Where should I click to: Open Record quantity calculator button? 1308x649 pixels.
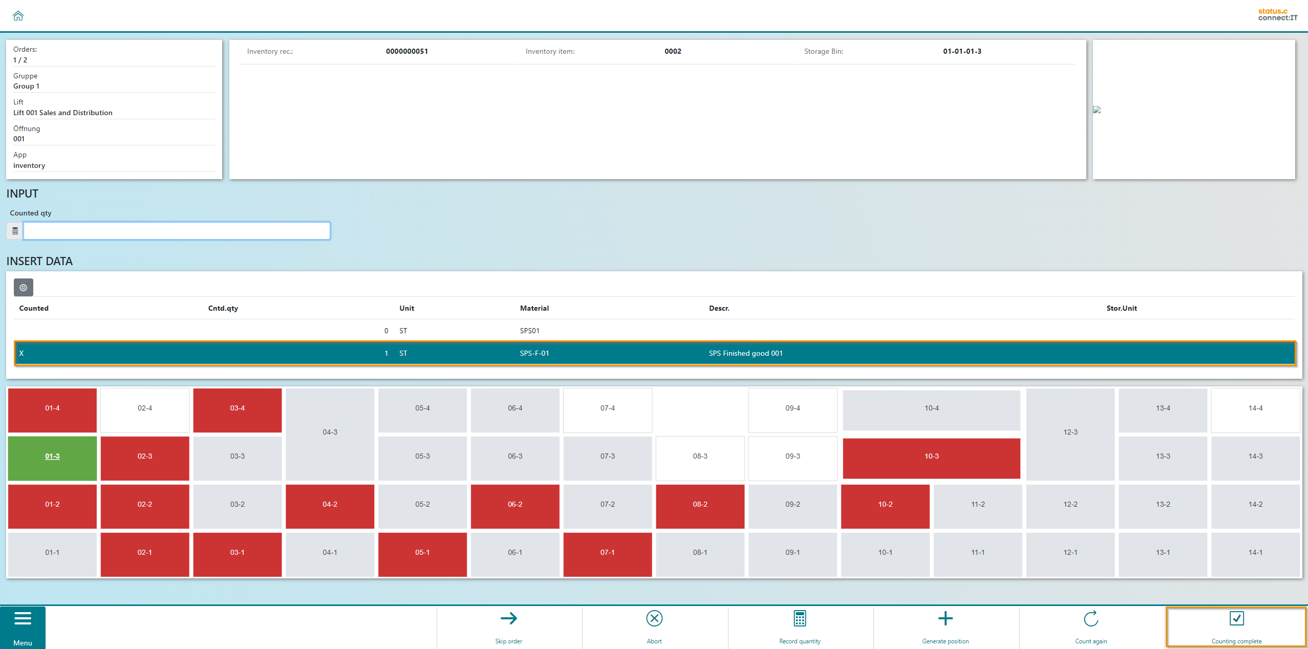(799, 618)
